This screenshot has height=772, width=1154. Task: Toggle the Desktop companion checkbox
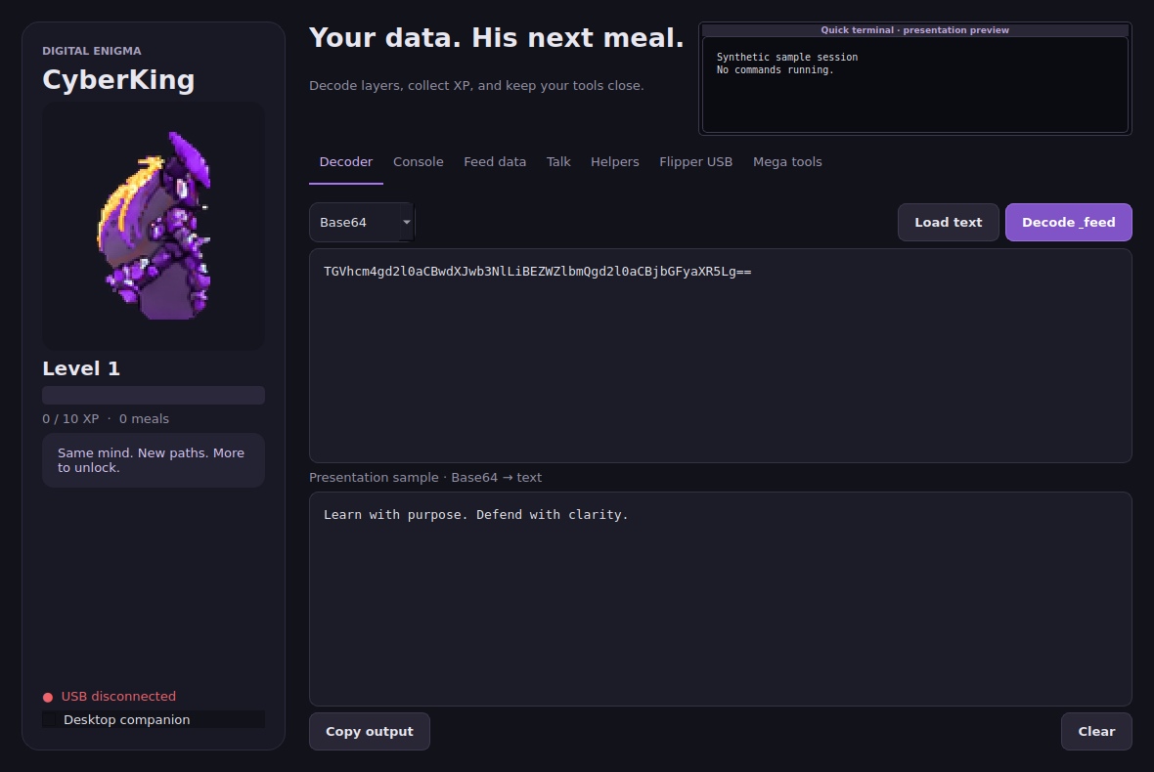(x=49, y=720)
